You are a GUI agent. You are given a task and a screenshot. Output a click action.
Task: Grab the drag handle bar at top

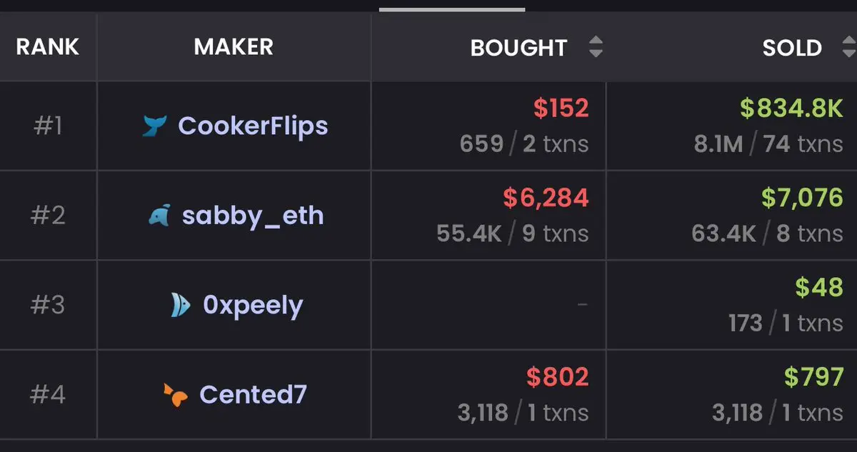pos(452,9)
